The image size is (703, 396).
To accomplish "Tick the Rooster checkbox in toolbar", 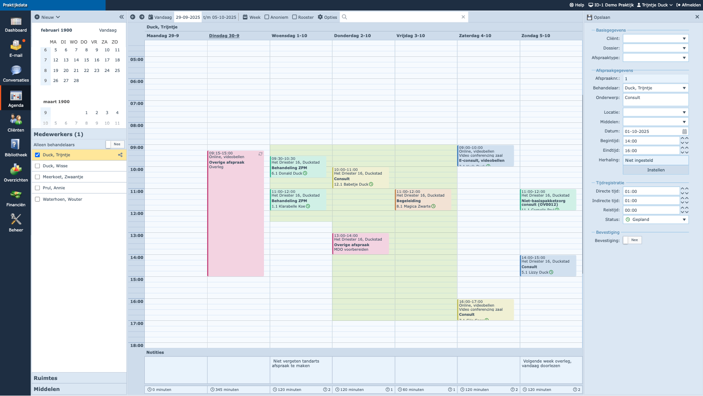I will pyautogui.click(x=295, y=17).
